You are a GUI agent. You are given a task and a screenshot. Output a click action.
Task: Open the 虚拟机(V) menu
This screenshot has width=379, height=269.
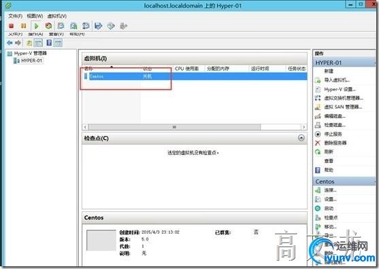click(x=56, y=16)
